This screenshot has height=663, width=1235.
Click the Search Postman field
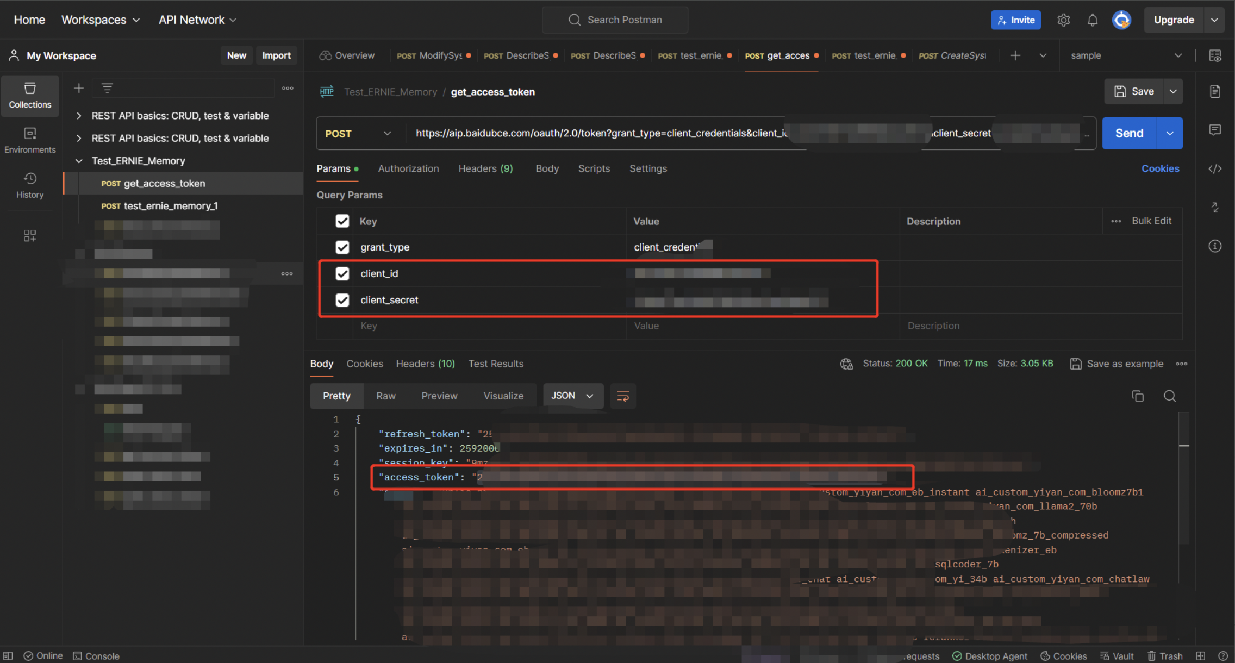click(615, 20)
